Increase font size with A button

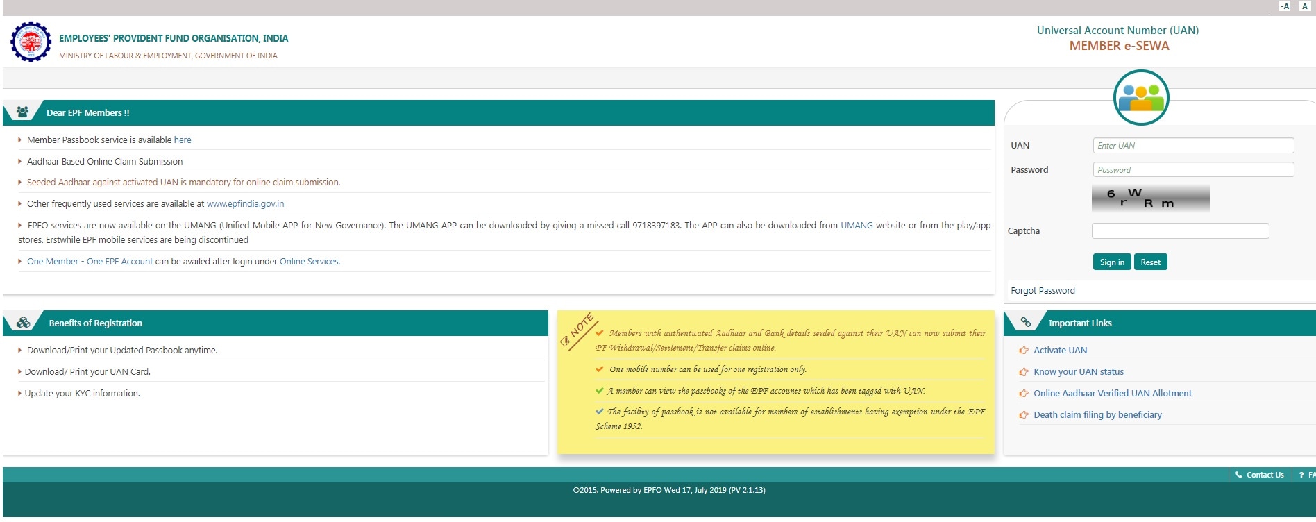(1304, 6)
